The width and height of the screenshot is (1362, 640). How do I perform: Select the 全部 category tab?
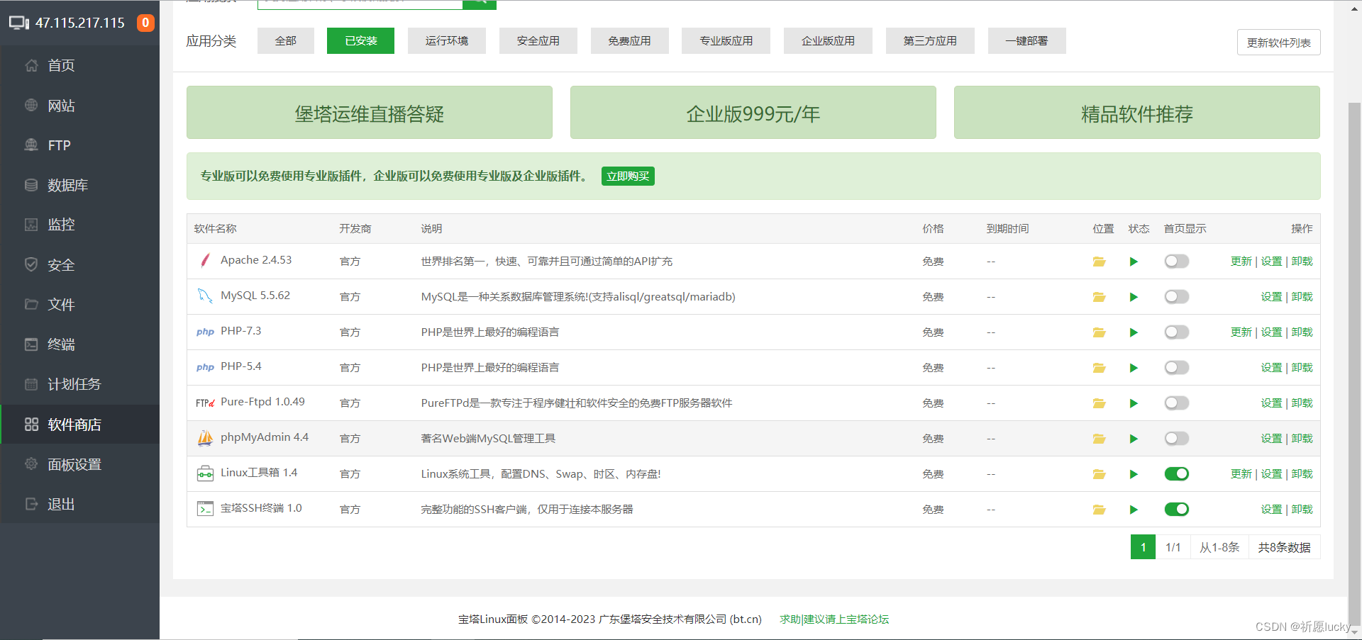click(x=286, y=41)
